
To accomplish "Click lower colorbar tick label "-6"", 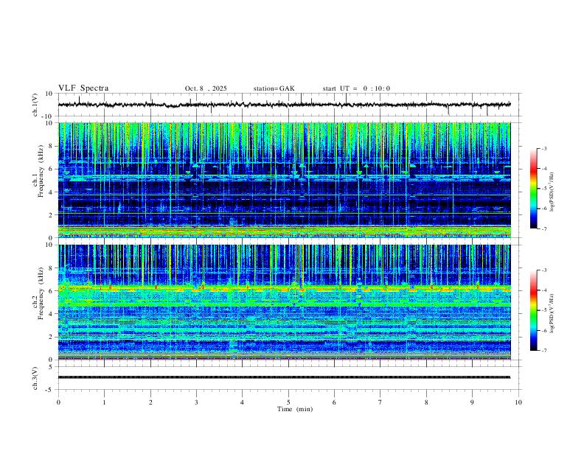I will point(543,330).
